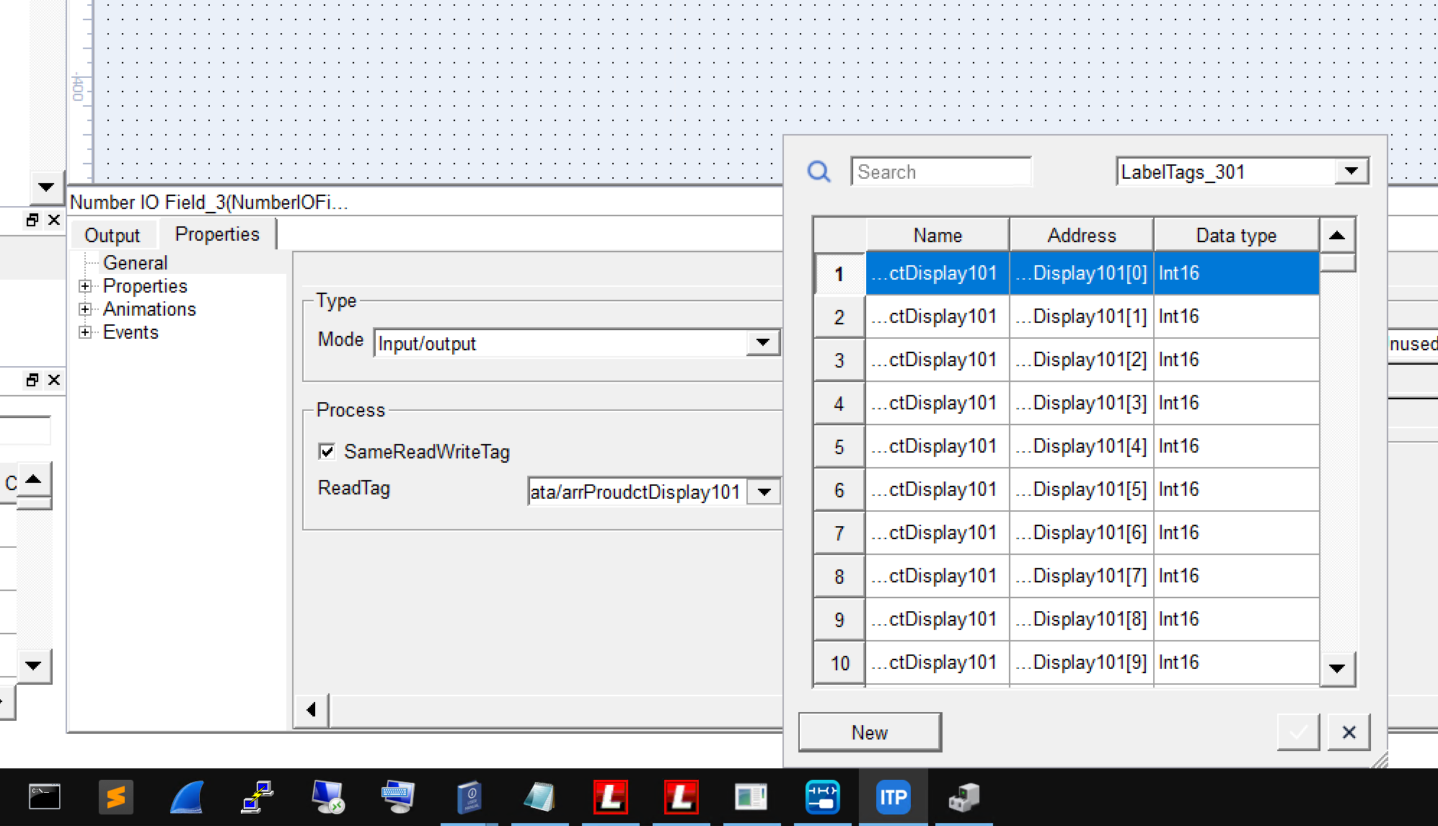Uncheck the SameReadWriteTag checkbox

coord(327,452)
